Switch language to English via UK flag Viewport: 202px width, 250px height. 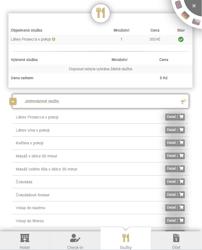click(178, 4)
